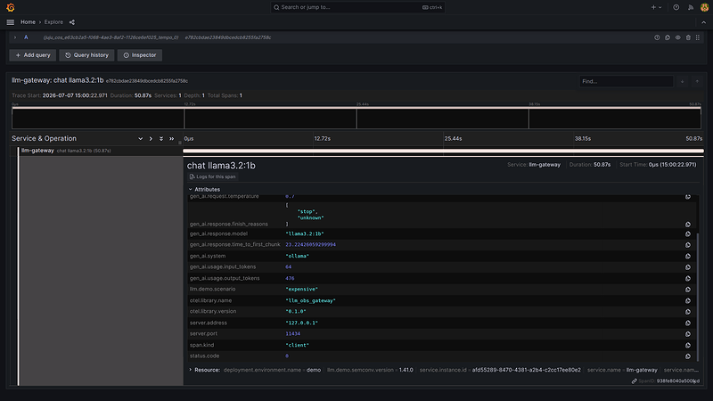Click the trace ID beside trace title
This screenshot has width=713, height=401.
(147, 81)
